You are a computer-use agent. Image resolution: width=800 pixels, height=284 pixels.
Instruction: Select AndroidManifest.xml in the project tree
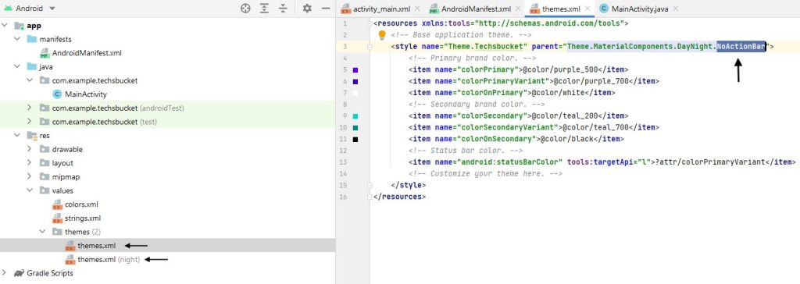(87, 53)
